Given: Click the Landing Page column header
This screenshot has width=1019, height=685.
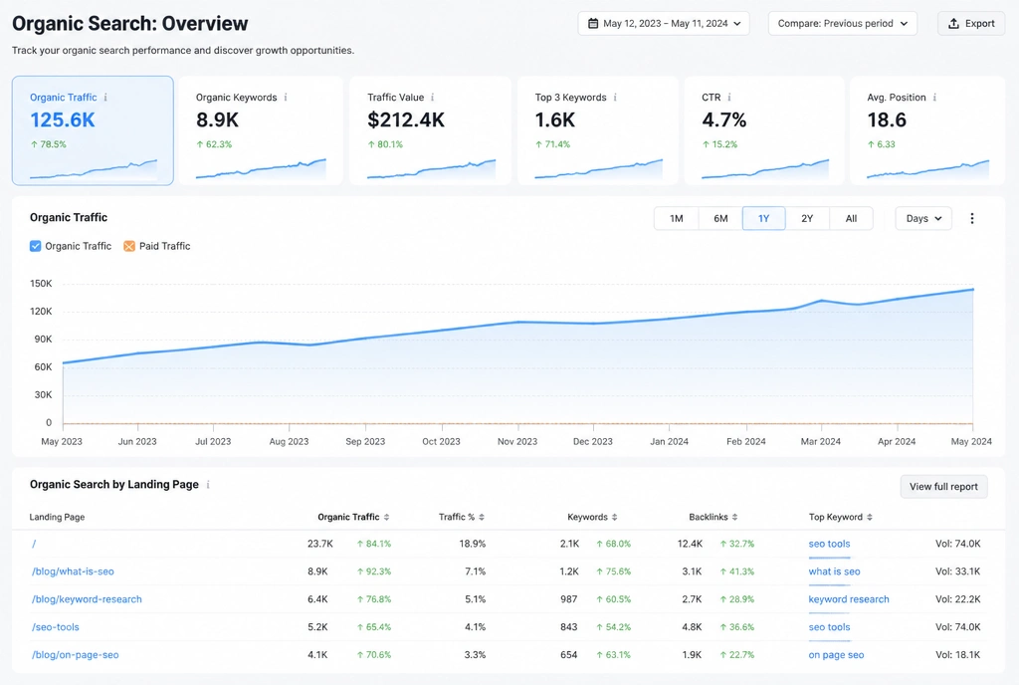Looking at the screenshot, I should pyautogui.click(x=57, y=518).
